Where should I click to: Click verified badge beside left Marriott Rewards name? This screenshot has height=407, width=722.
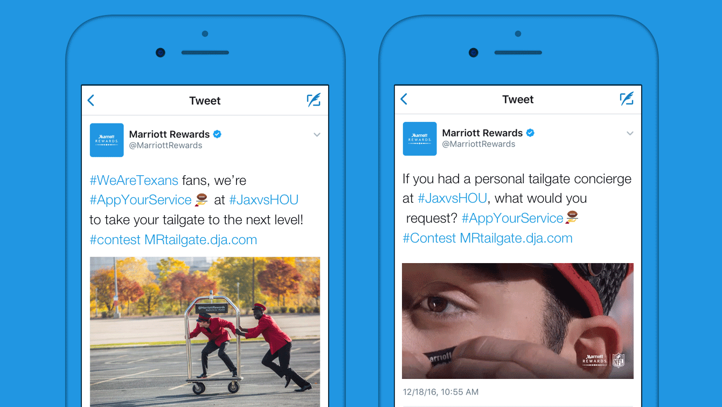(217, 134)
